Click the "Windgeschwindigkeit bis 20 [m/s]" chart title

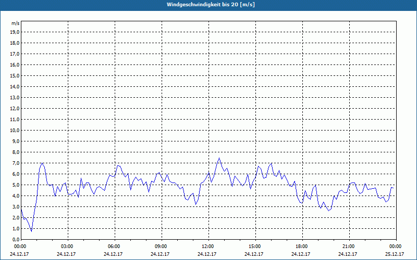tap(211, 5)
